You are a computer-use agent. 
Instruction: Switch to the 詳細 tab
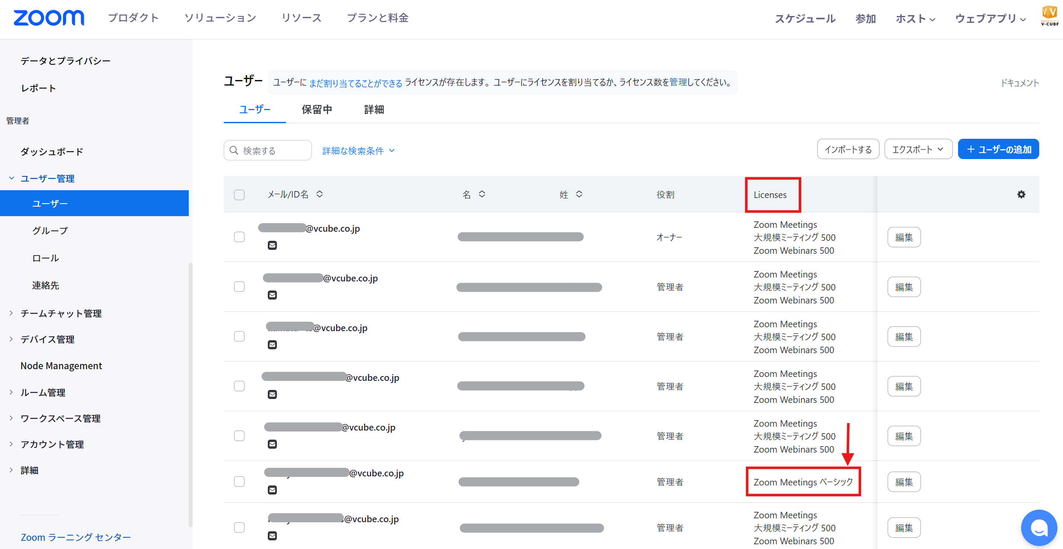pos(374,110)
